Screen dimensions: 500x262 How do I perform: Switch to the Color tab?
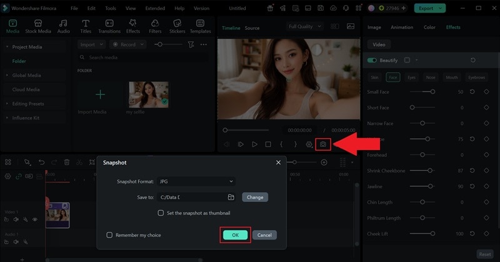click(429, 28)
